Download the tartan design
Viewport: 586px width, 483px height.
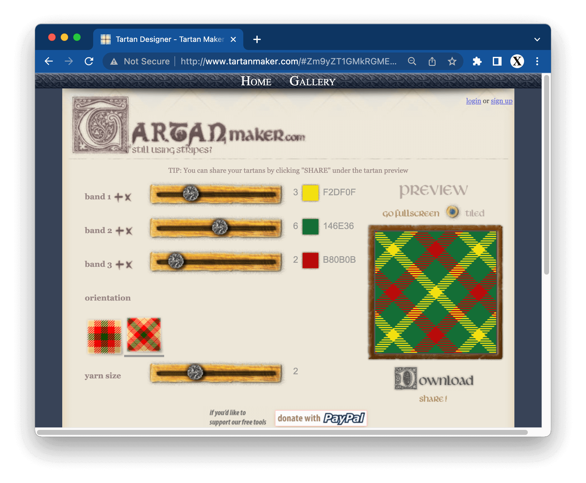[434, 379]
